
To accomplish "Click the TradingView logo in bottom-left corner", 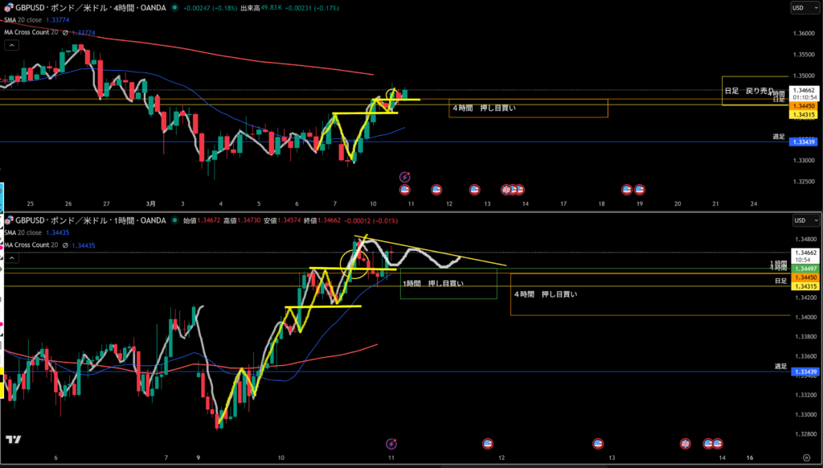I will 13,439.
